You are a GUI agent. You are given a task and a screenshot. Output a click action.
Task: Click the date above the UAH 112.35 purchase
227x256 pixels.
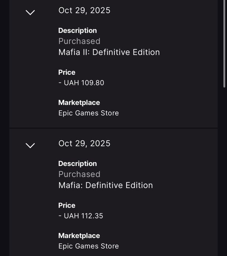point(84,143)
